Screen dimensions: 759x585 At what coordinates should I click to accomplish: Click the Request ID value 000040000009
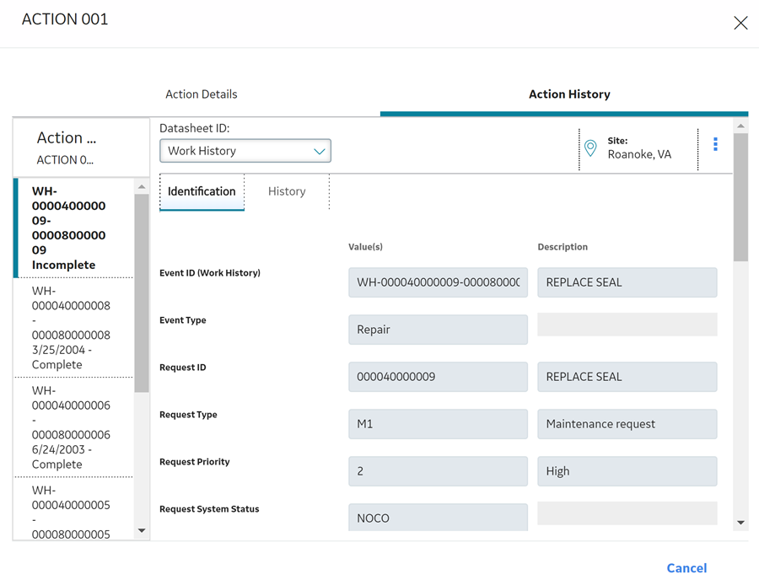(438, 377)
